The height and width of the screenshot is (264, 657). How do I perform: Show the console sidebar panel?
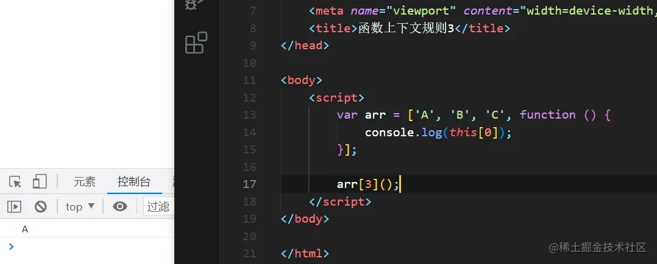pos(14,207)
